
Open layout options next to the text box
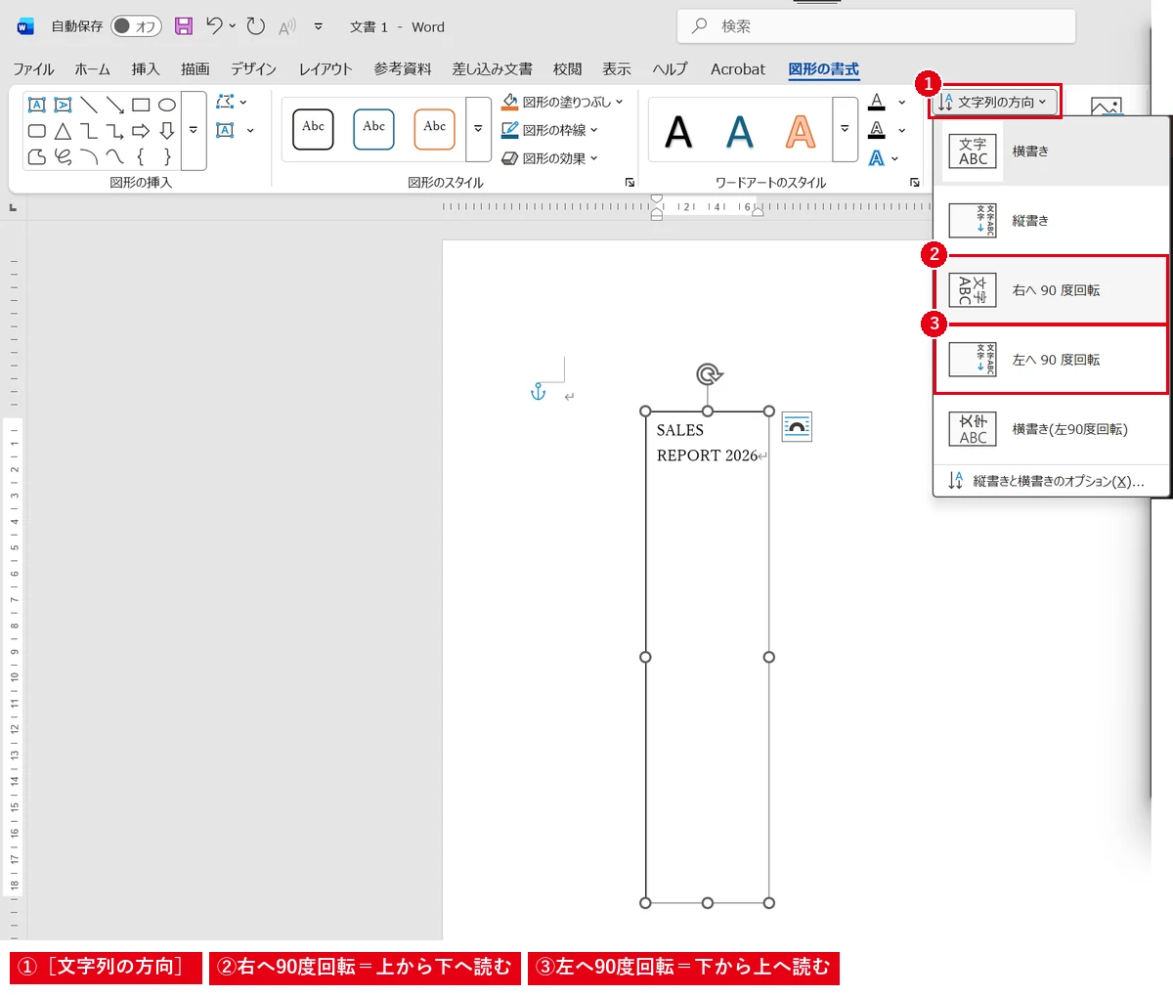click(798, 427)
